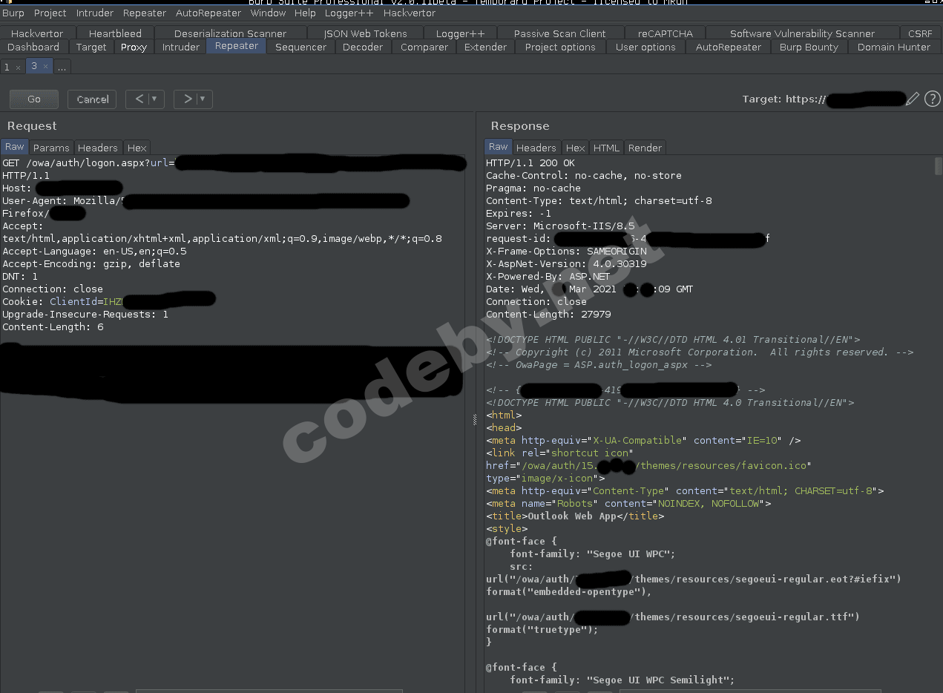Go back to previous request with < arrow
943x693 pixels.
pos(139,99)
